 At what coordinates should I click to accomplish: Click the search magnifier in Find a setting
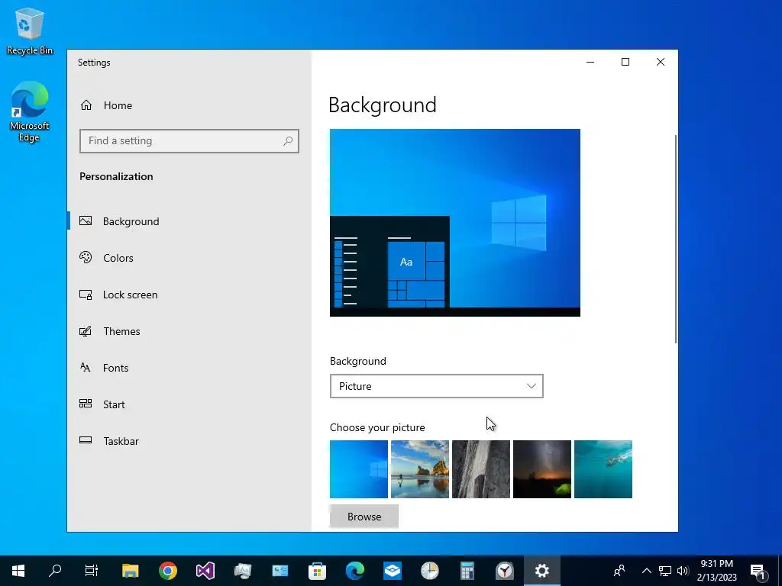click(x=288, y=141)
